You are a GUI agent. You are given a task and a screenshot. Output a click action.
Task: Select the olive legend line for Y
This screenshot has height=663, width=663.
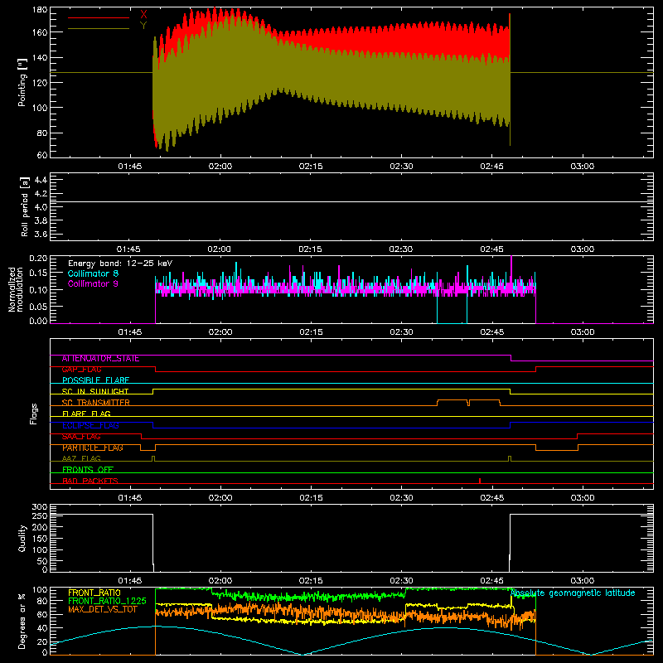[99, 29]
